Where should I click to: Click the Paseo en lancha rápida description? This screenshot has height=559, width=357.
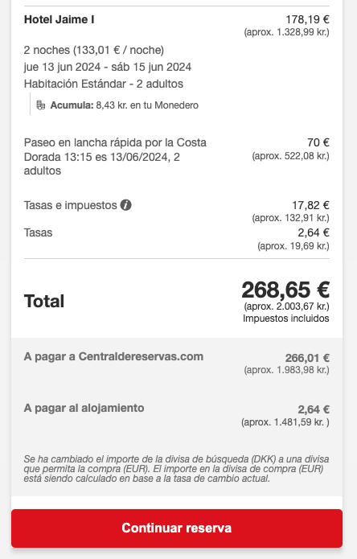(115, 157)
